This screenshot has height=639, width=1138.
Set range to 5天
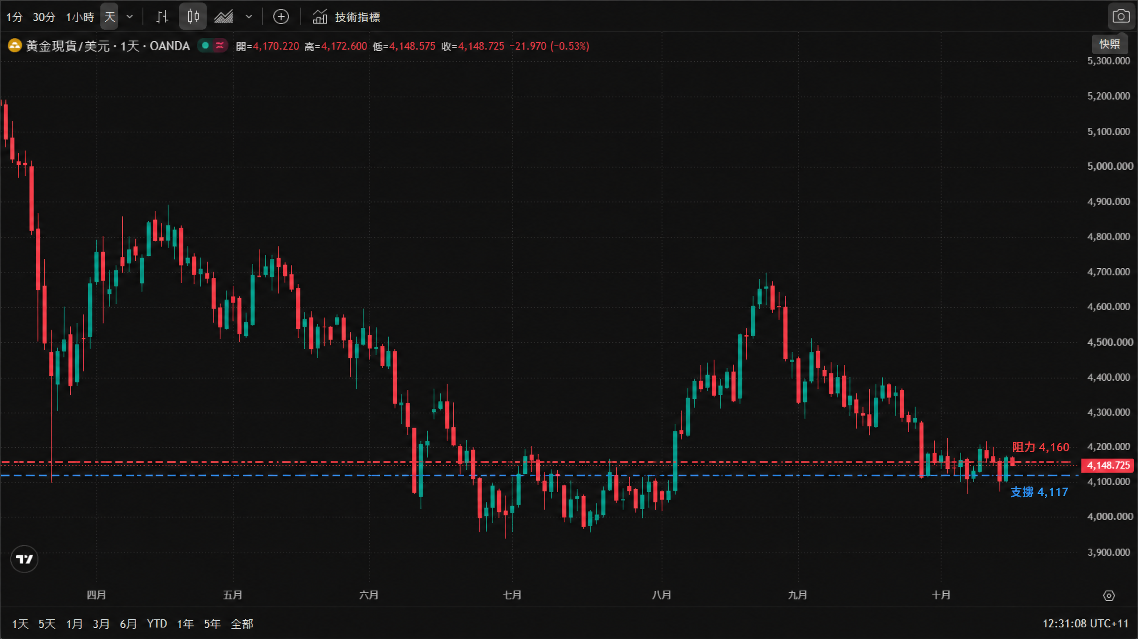click(47, 624)
